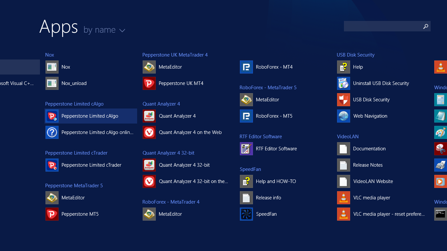Open the VideoLAN Website shortcut
Screen dimensions: 447x251
coord(382,181)
